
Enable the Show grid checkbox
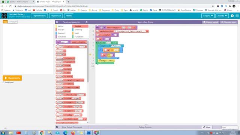(x=3, y=82)
